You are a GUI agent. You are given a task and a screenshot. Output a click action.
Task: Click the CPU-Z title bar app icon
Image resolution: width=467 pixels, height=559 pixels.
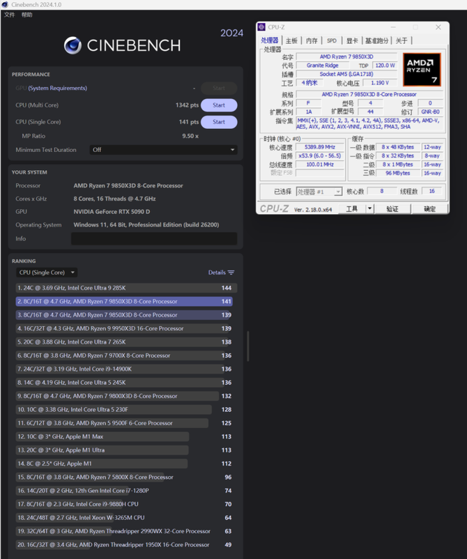262,27
